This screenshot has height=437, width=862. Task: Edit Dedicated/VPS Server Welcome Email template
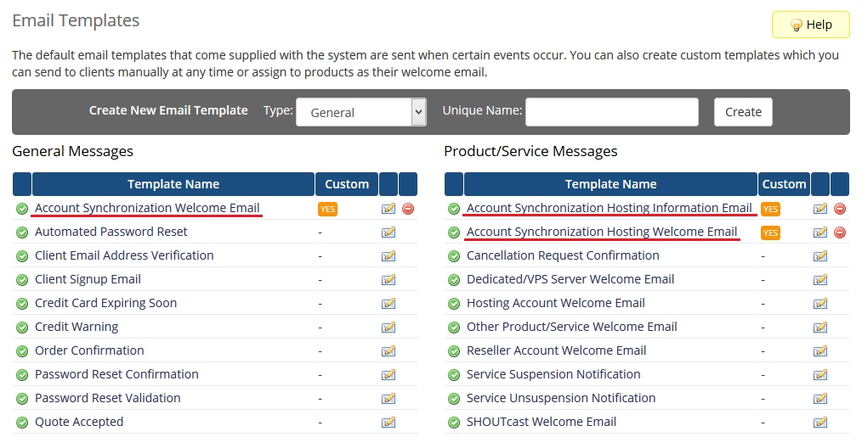click(820, 280)
